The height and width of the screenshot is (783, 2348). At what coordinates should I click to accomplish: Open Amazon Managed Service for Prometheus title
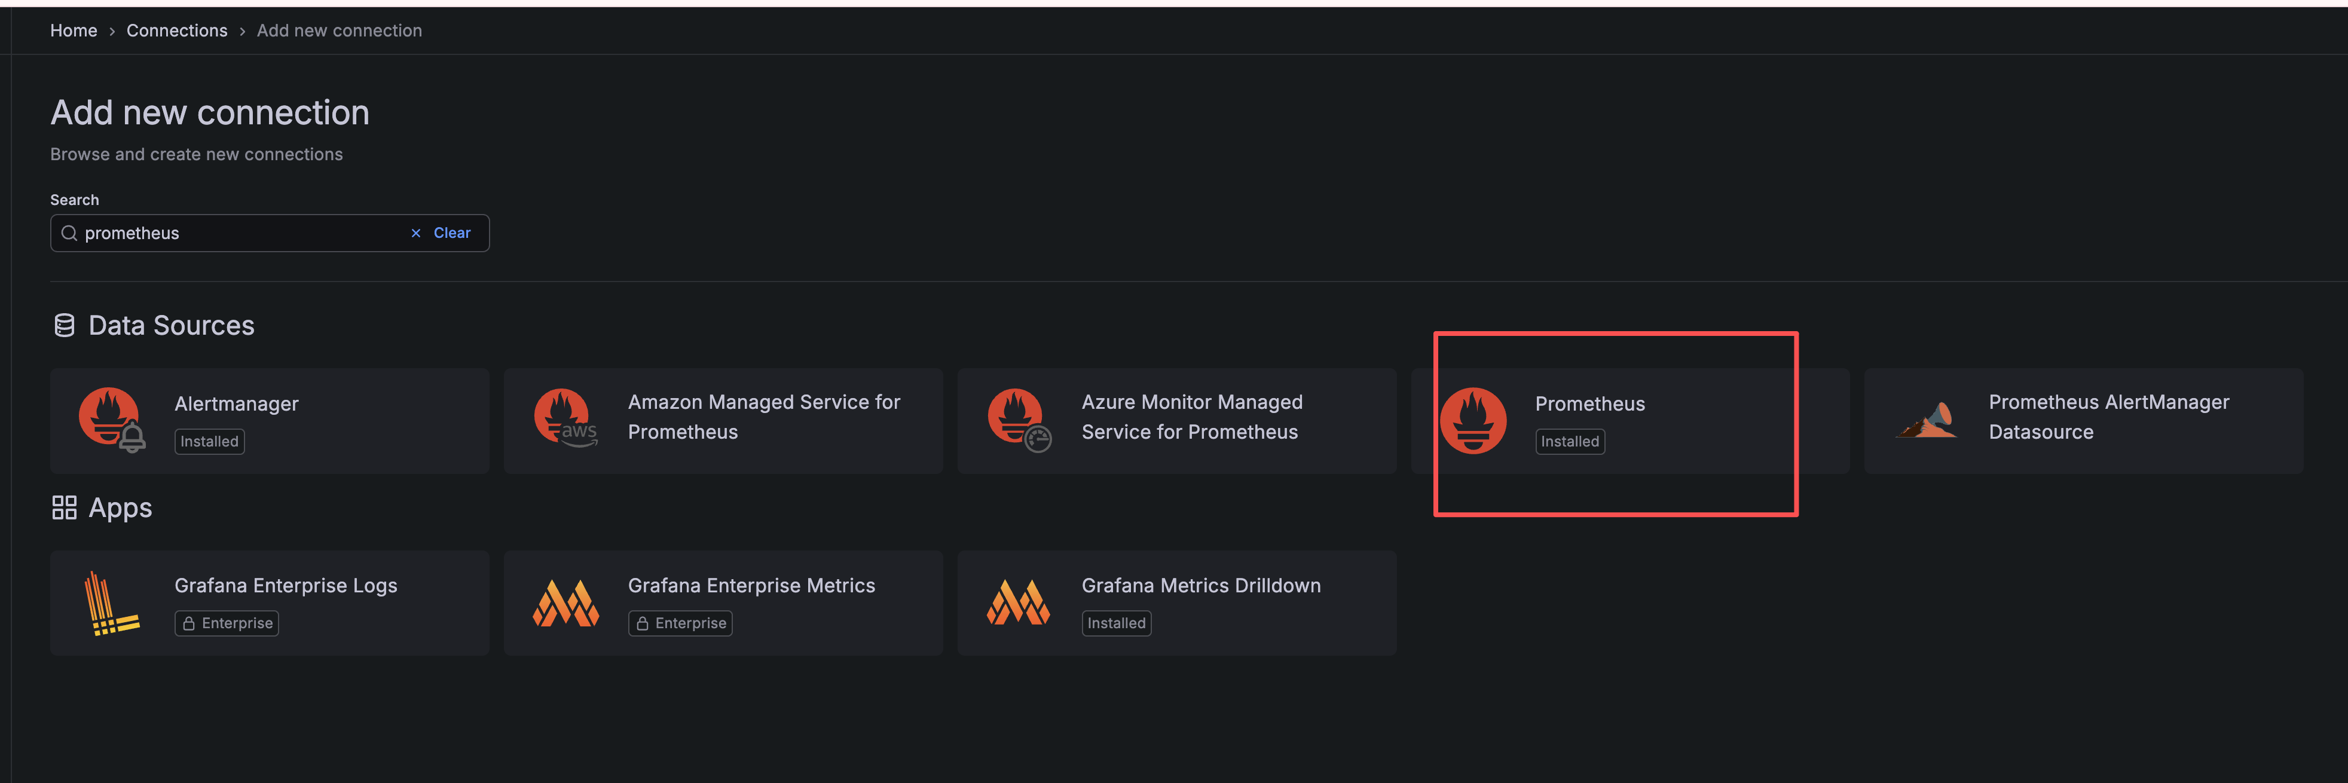pos(763,417)
